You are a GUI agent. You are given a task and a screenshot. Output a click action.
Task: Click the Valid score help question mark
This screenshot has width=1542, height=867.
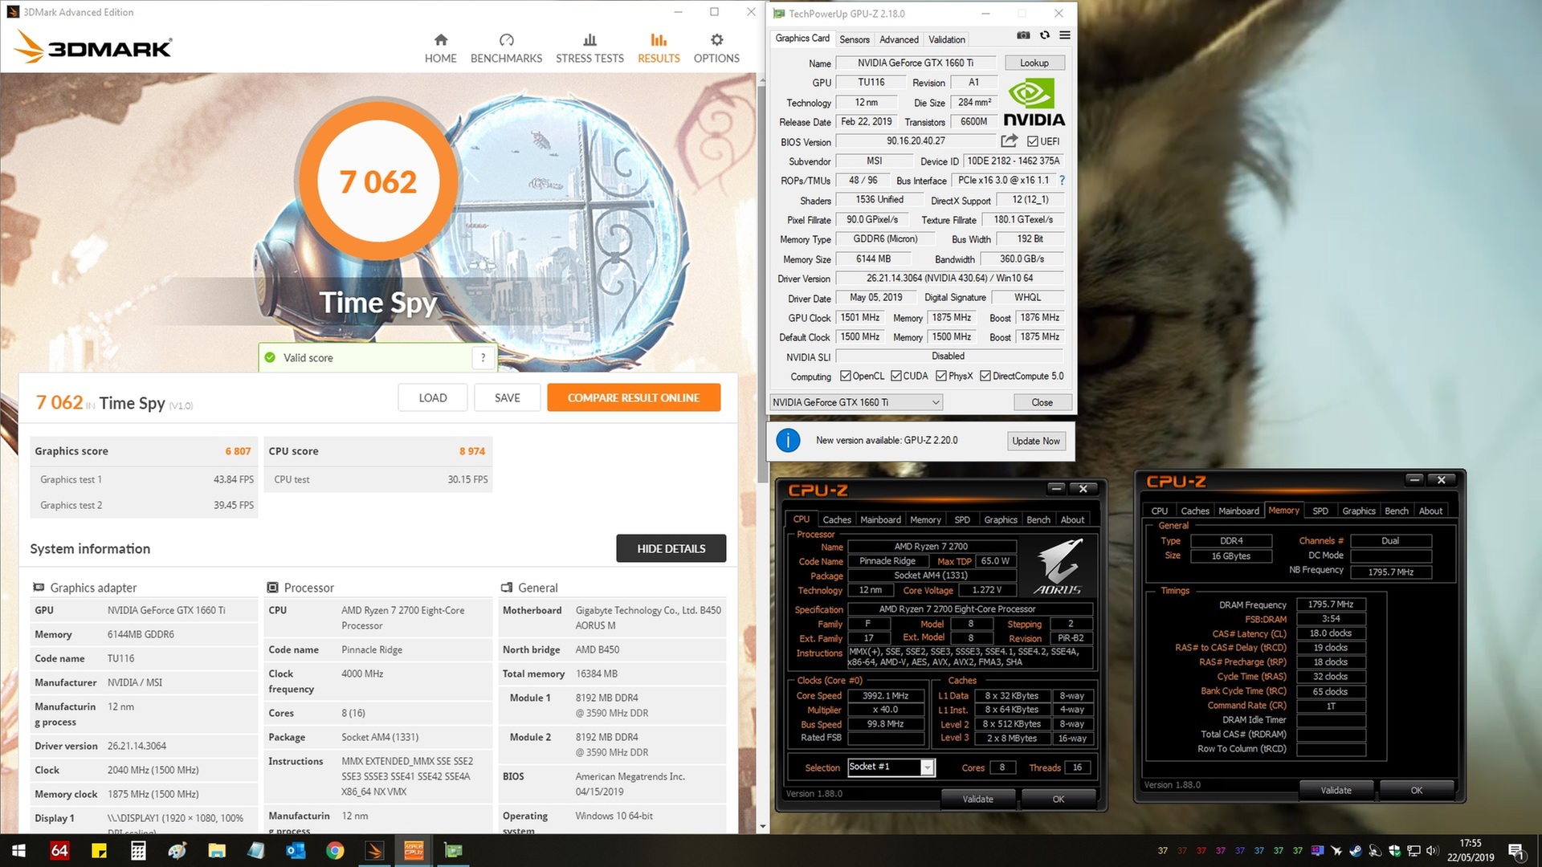[x=483, y=358]
